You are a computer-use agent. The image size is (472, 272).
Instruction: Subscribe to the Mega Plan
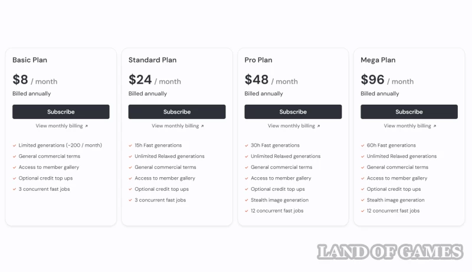[409, 112]
